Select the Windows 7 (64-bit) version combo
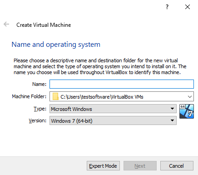The width and height of the screenshot is (198, 175). tap(113, 120)
